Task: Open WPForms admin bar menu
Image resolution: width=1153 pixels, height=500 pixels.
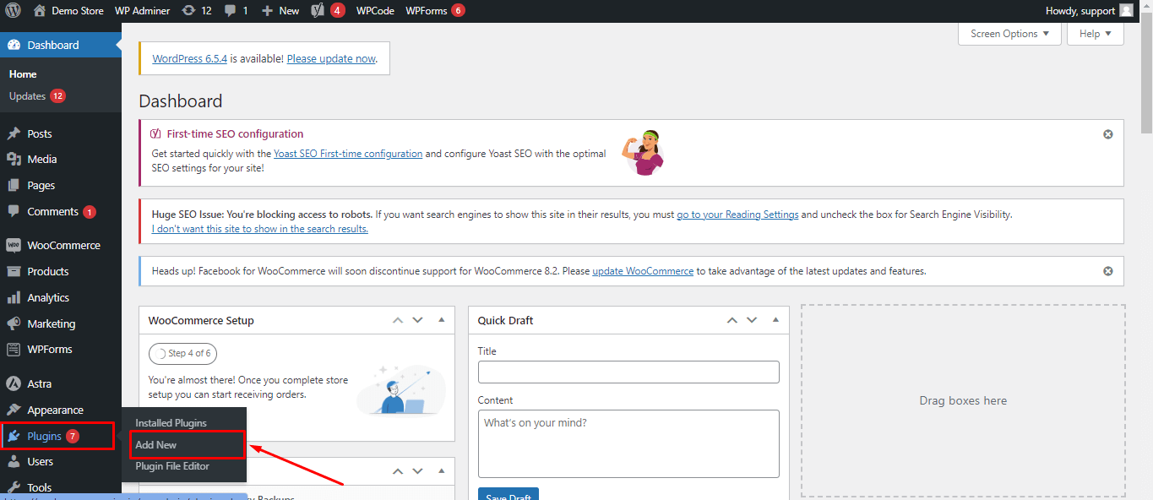Action: point(434,11)
